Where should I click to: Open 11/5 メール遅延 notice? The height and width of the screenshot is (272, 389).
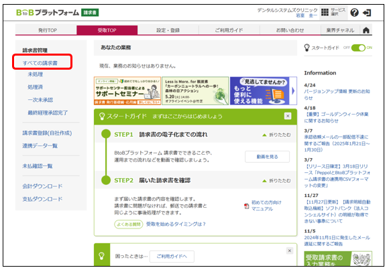[x=337, y=241]
